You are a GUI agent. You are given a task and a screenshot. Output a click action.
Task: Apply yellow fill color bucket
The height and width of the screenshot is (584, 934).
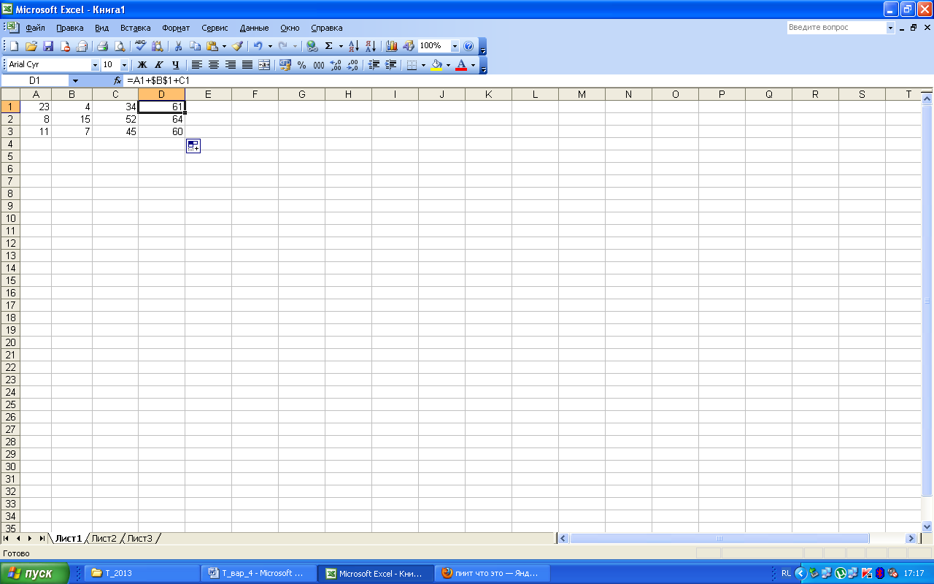436,65
